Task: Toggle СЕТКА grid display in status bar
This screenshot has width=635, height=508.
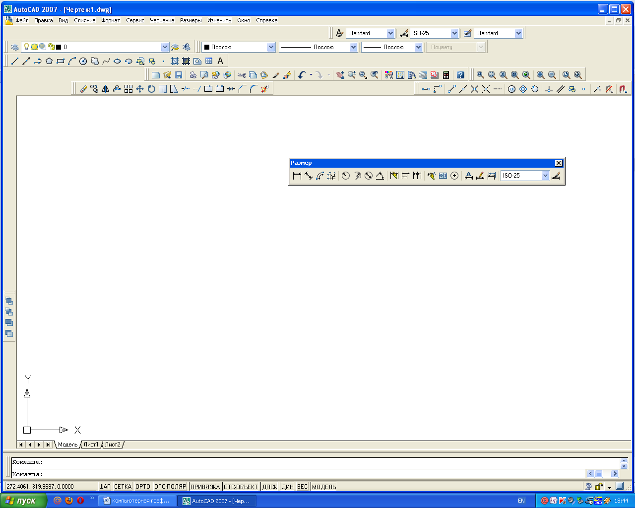Action: (123, 487)
